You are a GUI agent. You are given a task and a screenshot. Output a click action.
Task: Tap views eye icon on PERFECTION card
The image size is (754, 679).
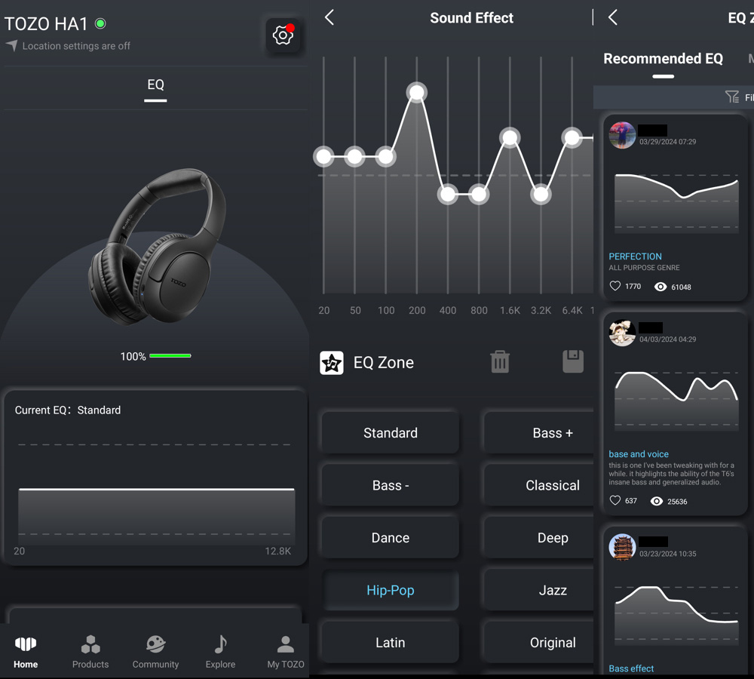click(x=661, y=287)
